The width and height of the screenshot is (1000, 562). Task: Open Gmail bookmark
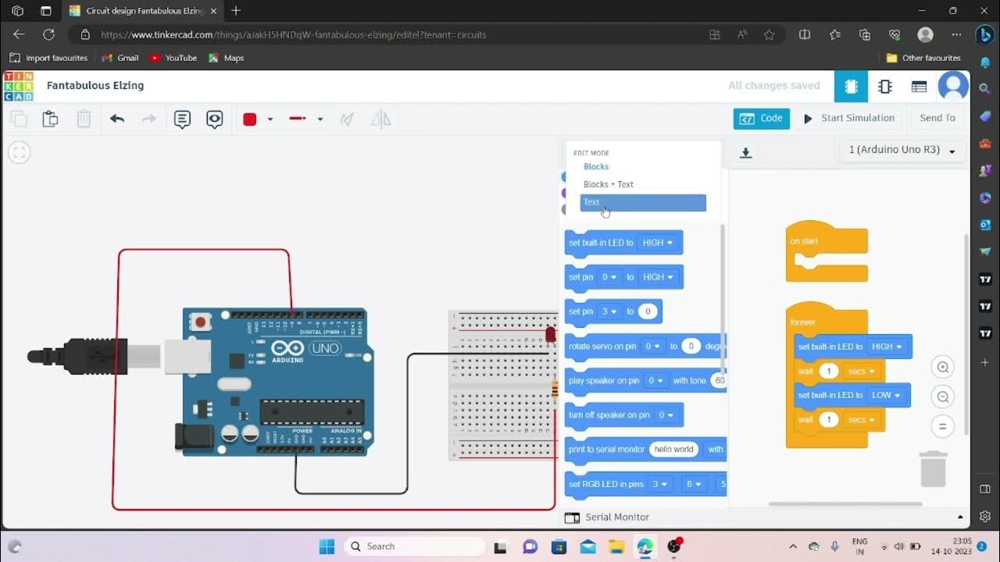pyautogui.click(x=120, y=58)
